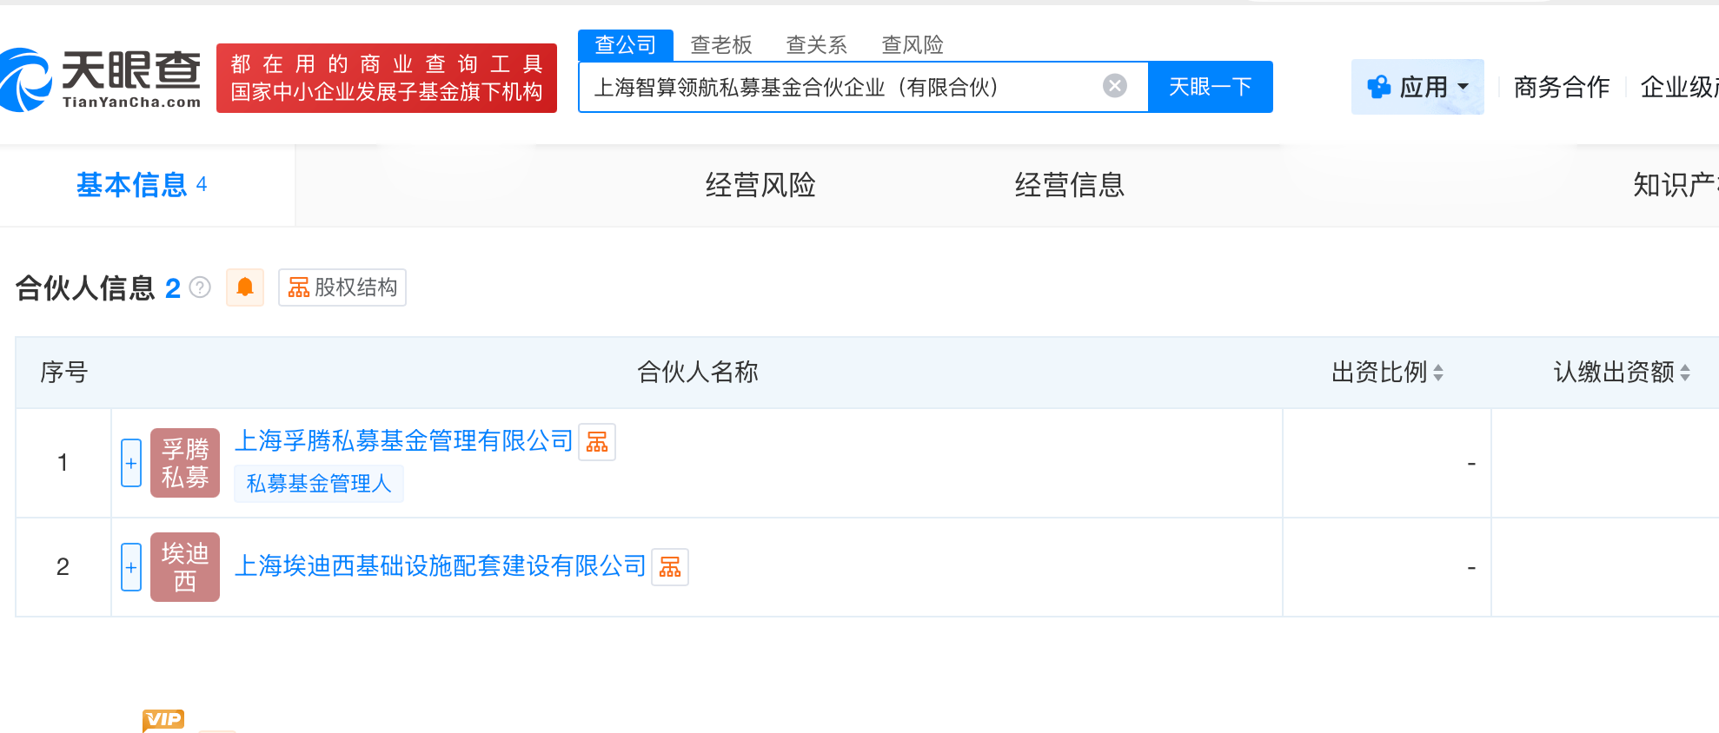Click the VIP badge icon

pyautogui.click(x=163, y=720)
